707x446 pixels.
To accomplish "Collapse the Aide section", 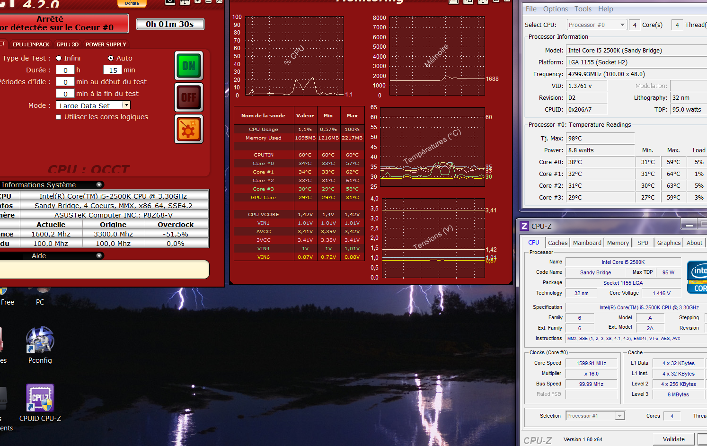I will [x=99, y=256].
